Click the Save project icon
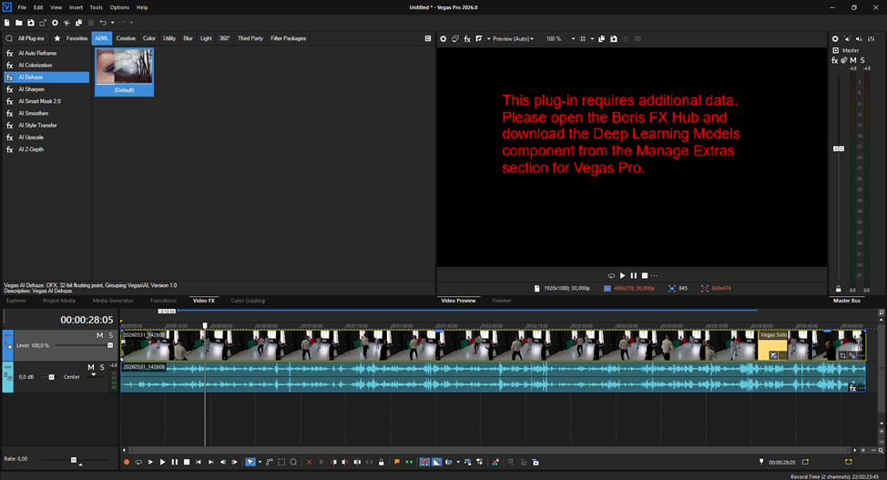 point(31,23)
